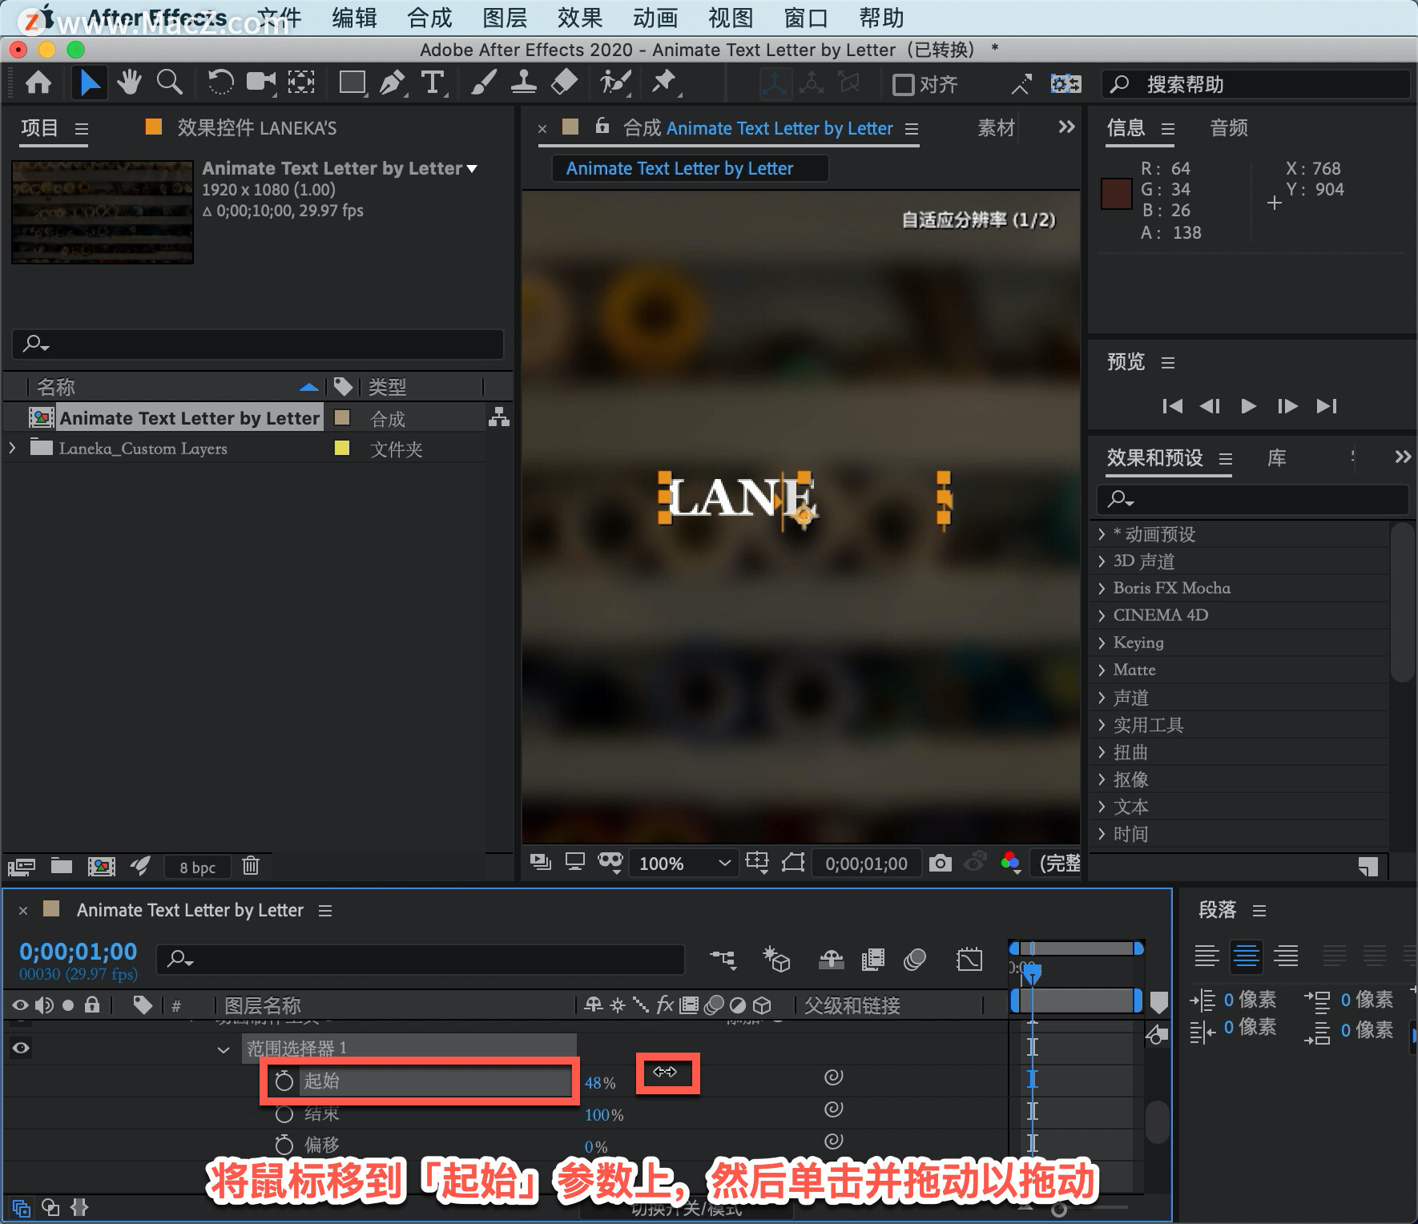
Task: Expand the 扭曲 effects category
Action: pyautogui.click(x=1102, y=752)
